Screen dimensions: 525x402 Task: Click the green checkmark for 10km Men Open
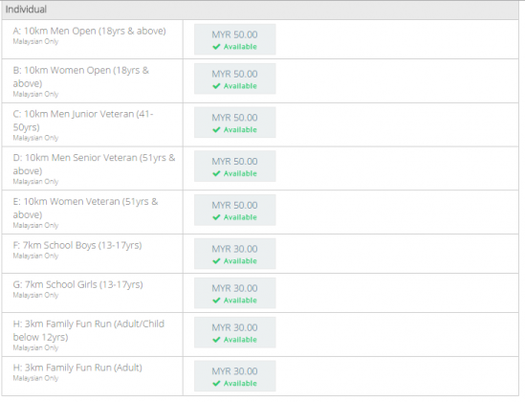pyautogui.click(x=216, y=47)
